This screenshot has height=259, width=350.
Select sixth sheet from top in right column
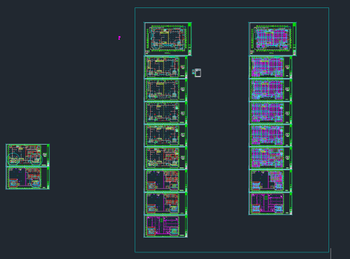coord(271,158)
